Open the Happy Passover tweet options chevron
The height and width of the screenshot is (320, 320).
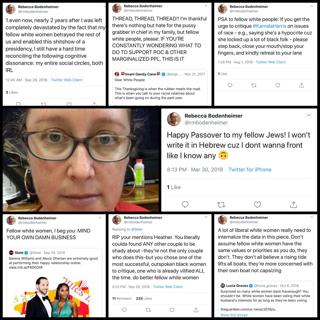point(309,115)
